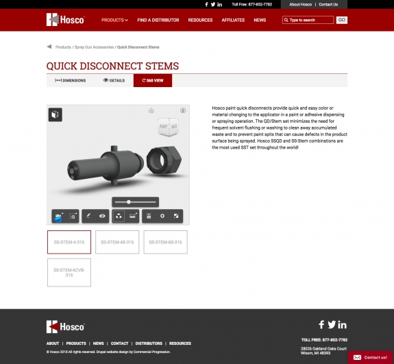
Task: Select the SS-STEM-4-316 model thumbnail
Action: tap(69, 242)
